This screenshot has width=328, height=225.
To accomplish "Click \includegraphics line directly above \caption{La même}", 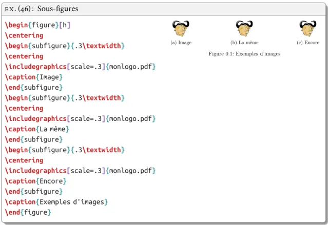I will tap(80, 119).
